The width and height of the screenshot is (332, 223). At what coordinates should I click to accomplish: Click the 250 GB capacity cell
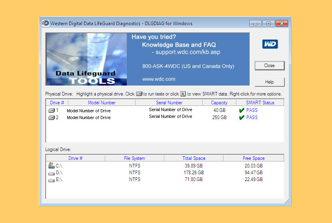[x=219, y=117]
